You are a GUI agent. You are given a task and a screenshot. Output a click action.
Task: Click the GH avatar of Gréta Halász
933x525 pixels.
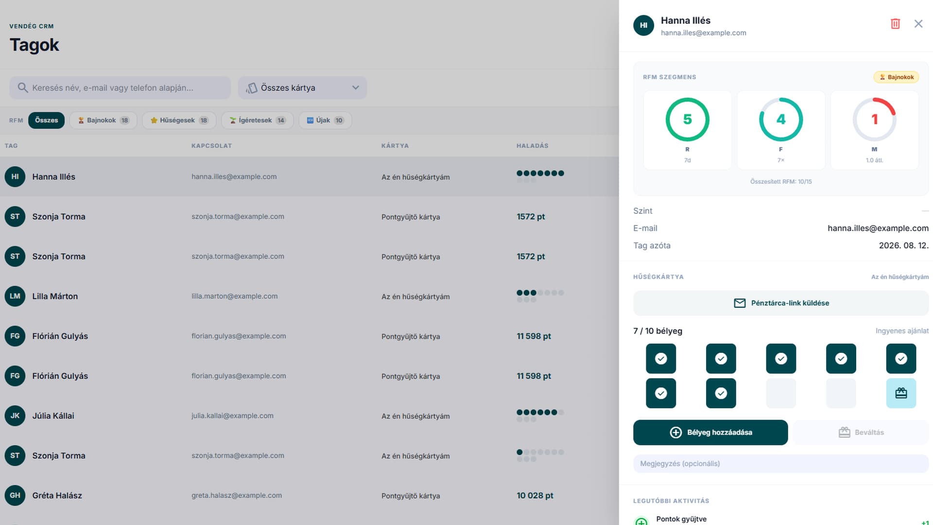(15, 495)
